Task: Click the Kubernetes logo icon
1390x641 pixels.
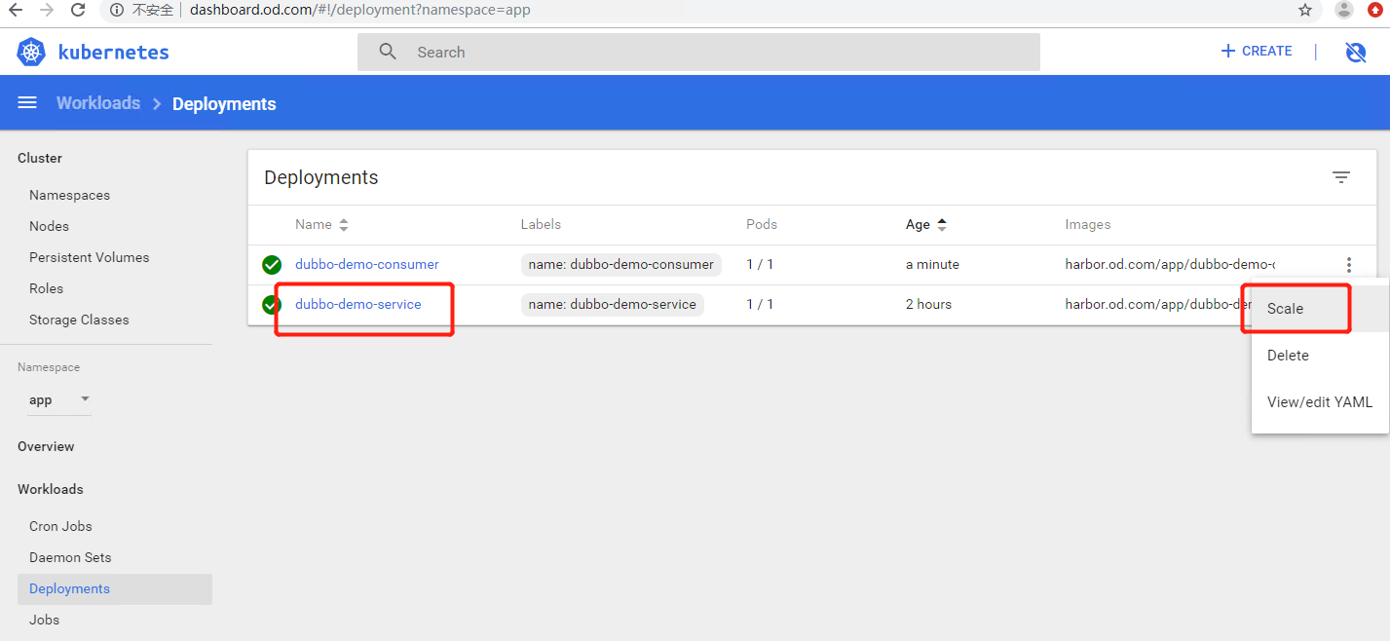Action: click(31, 53)
